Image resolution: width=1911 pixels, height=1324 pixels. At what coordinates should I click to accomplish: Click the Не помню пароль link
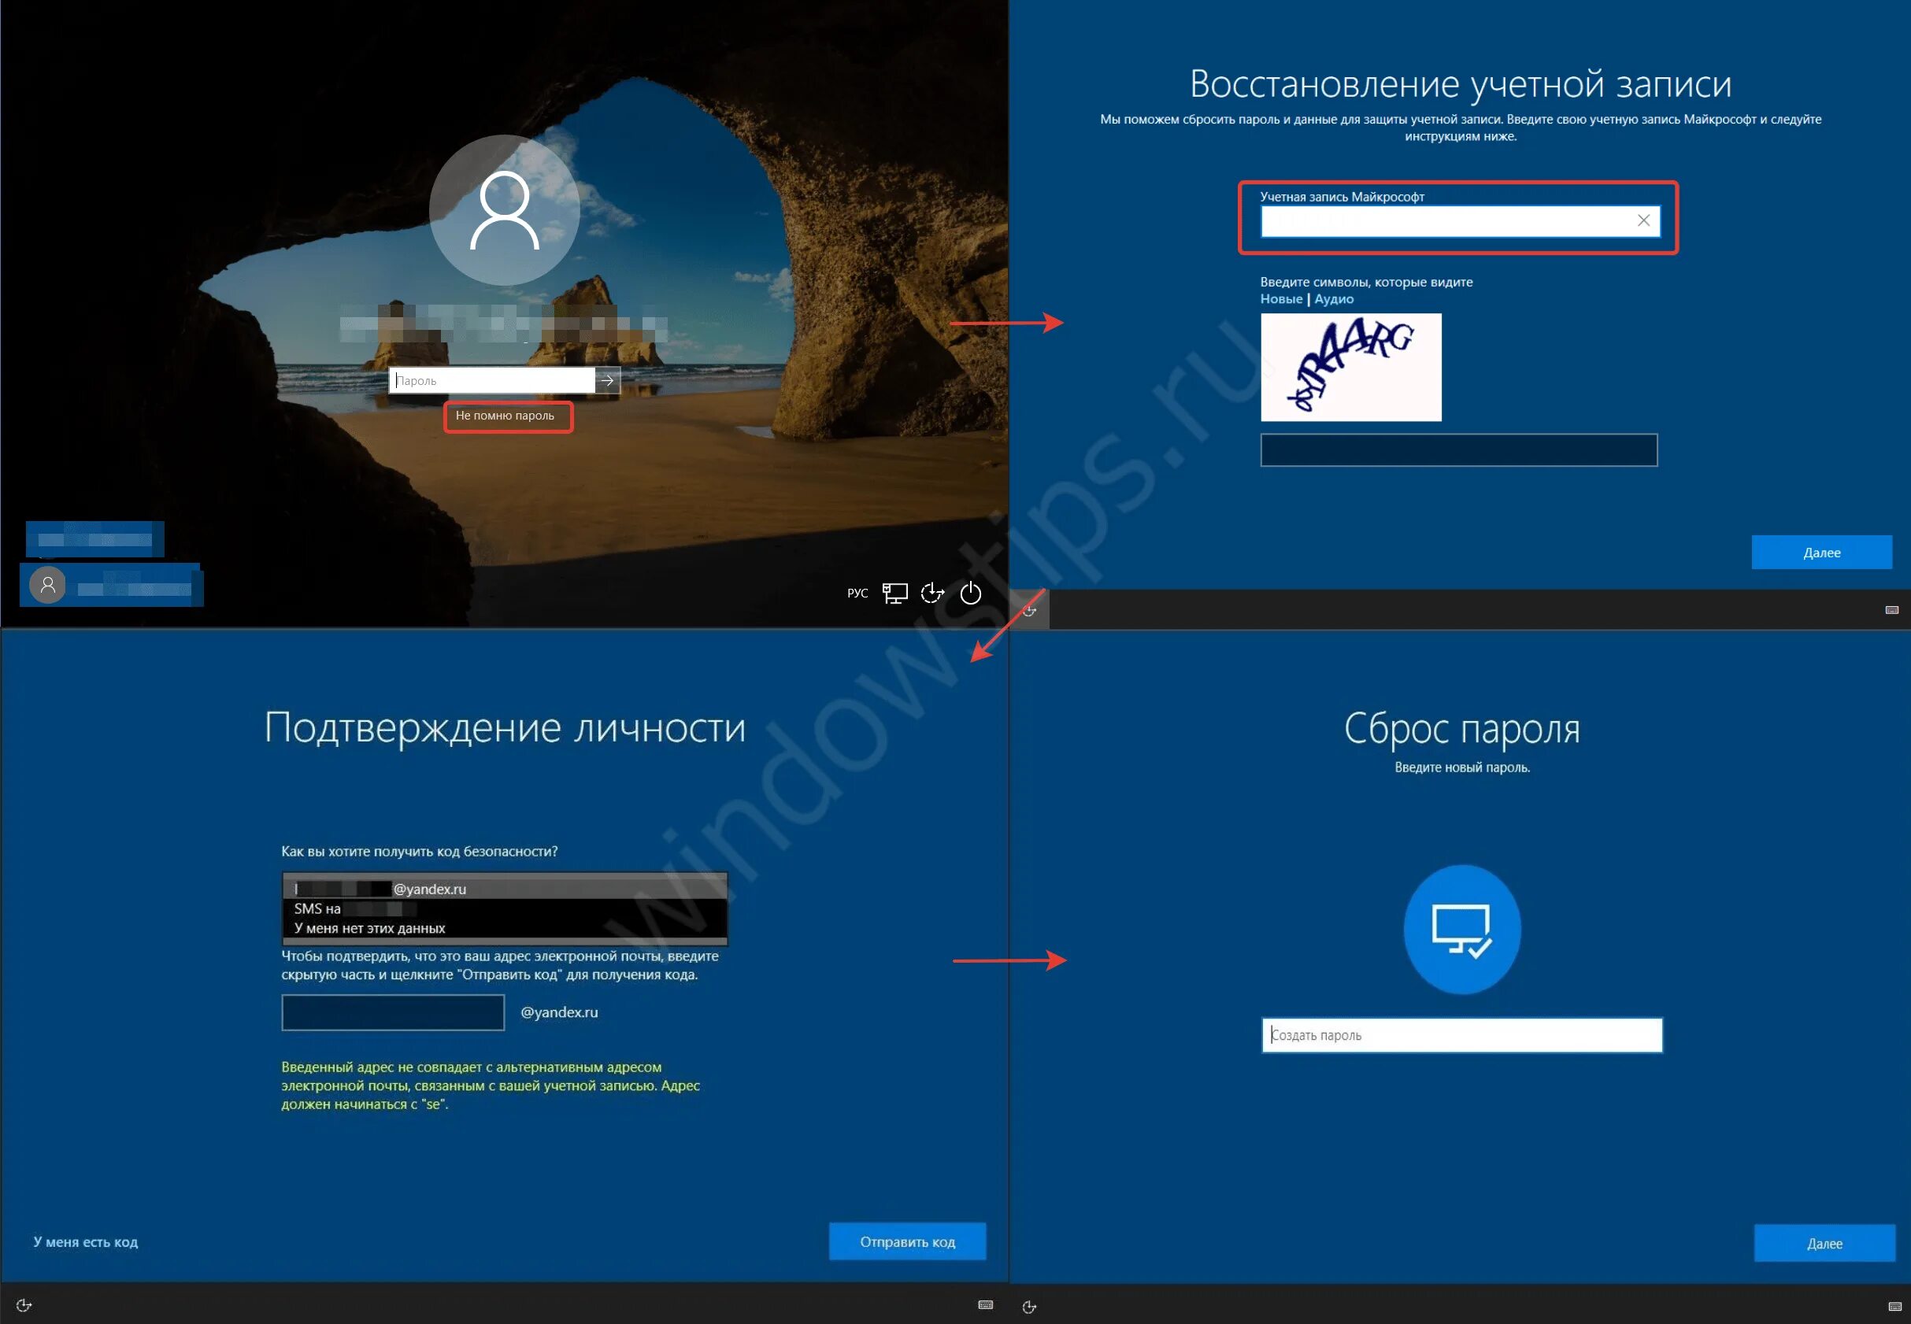(506, 416)
